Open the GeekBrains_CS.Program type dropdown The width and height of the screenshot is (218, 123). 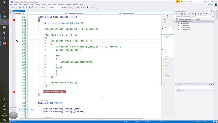[93, 13]
